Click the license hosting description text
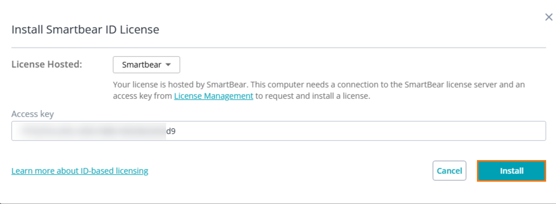Image resolution: width=556 pixels, height=204 pixels. [318, 85]
